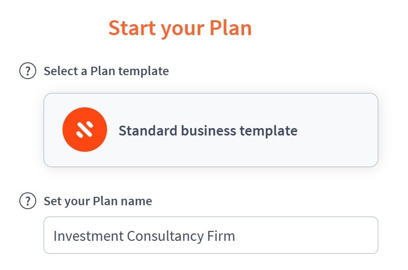
Task: Click the question mark above the name field
Action: (28, 201)
